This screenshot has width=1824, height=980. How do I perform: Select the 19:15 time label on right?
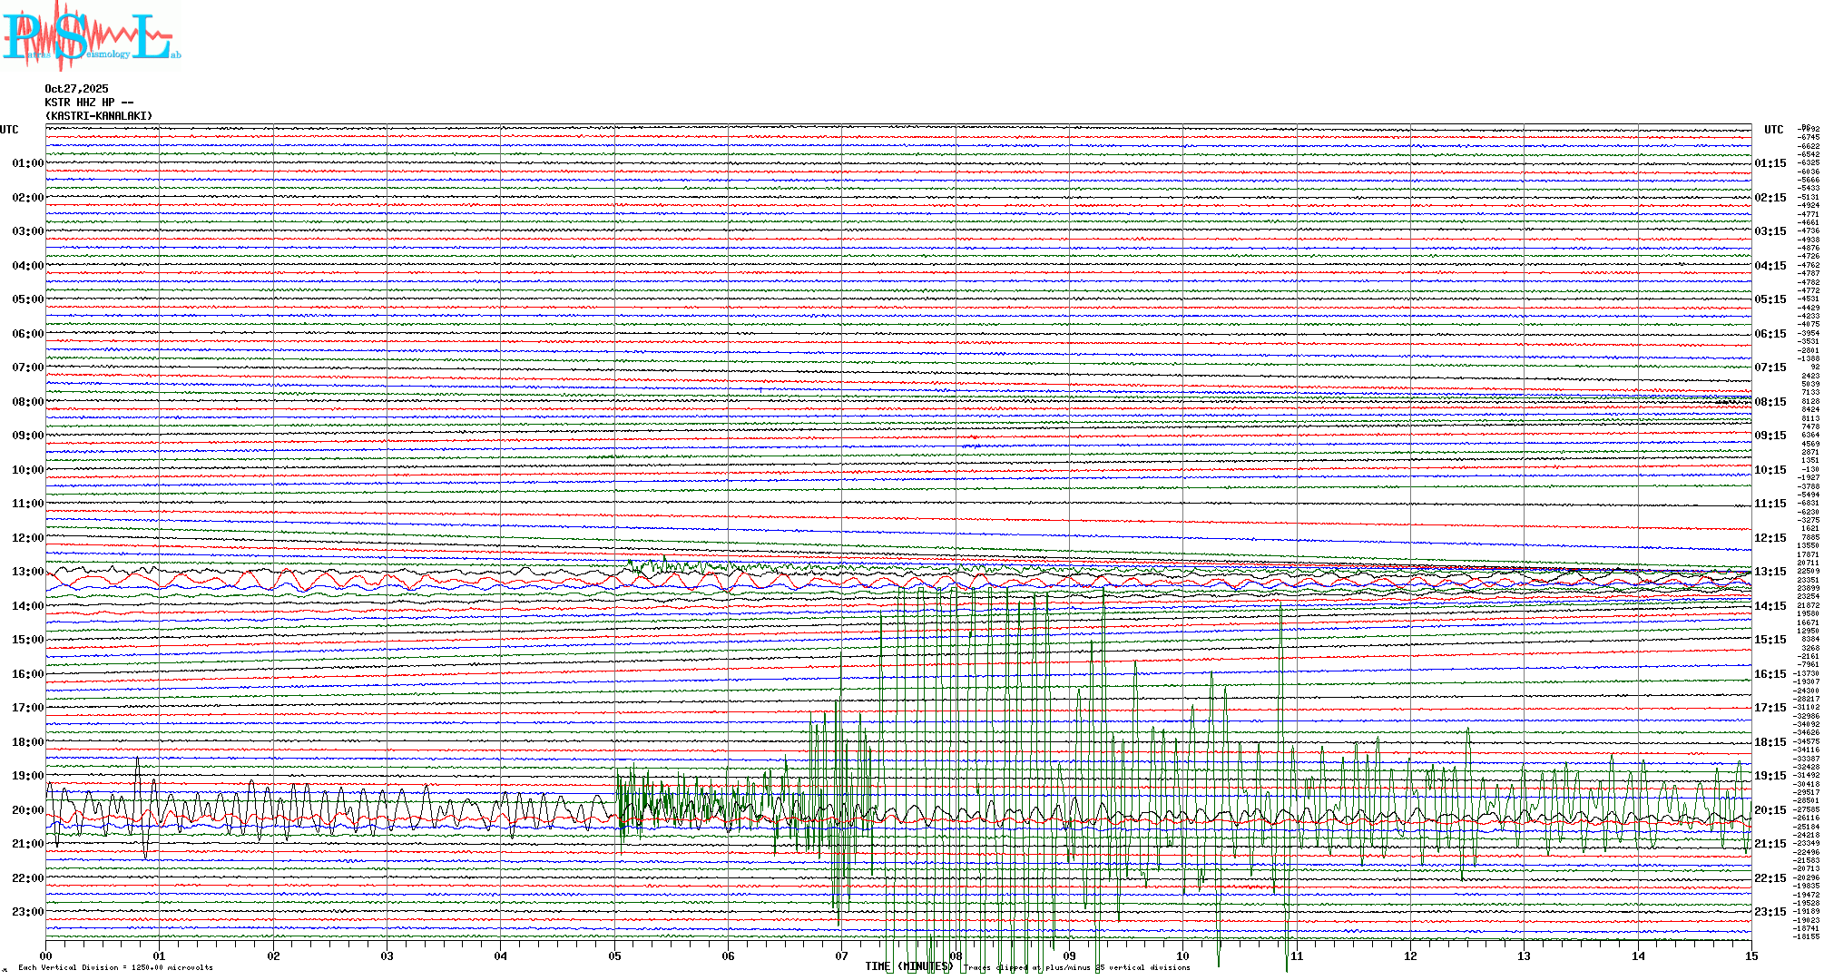1770,776
